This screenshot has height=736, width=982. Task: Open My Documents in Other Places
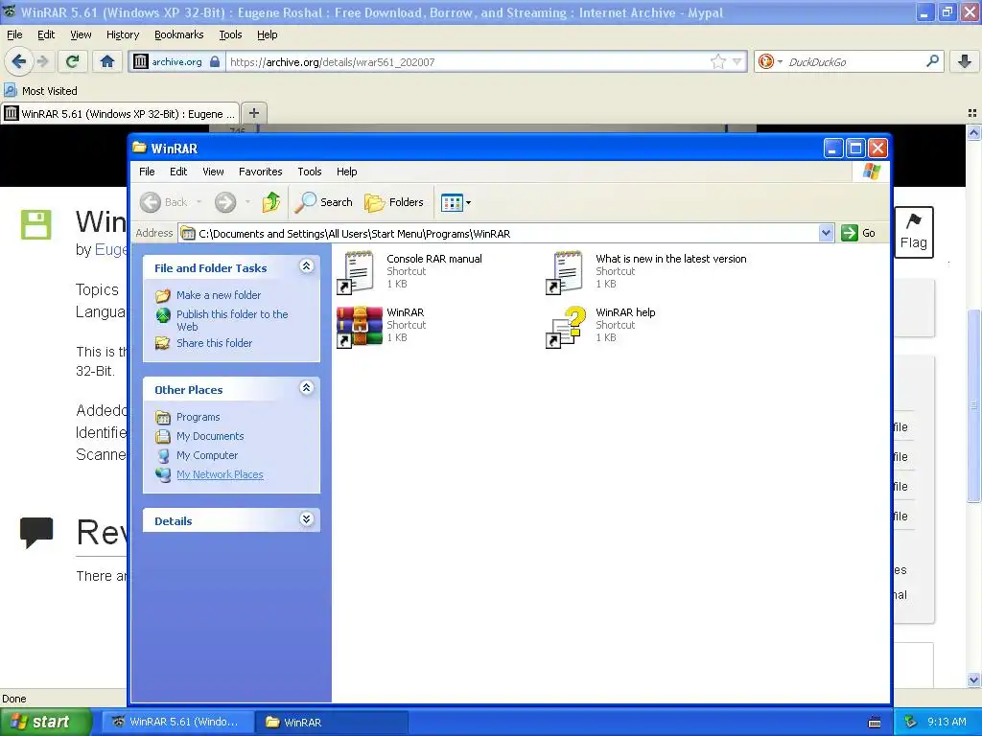coord(210,436)
